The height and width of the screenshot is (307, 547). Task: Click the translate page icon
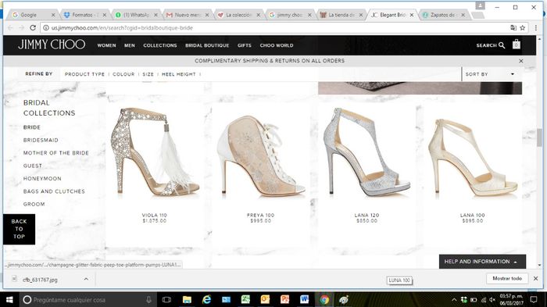tap(513, 28)
